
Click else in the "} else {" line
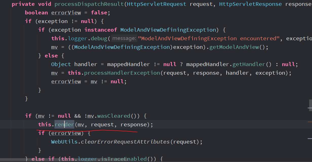pos(51,56)
